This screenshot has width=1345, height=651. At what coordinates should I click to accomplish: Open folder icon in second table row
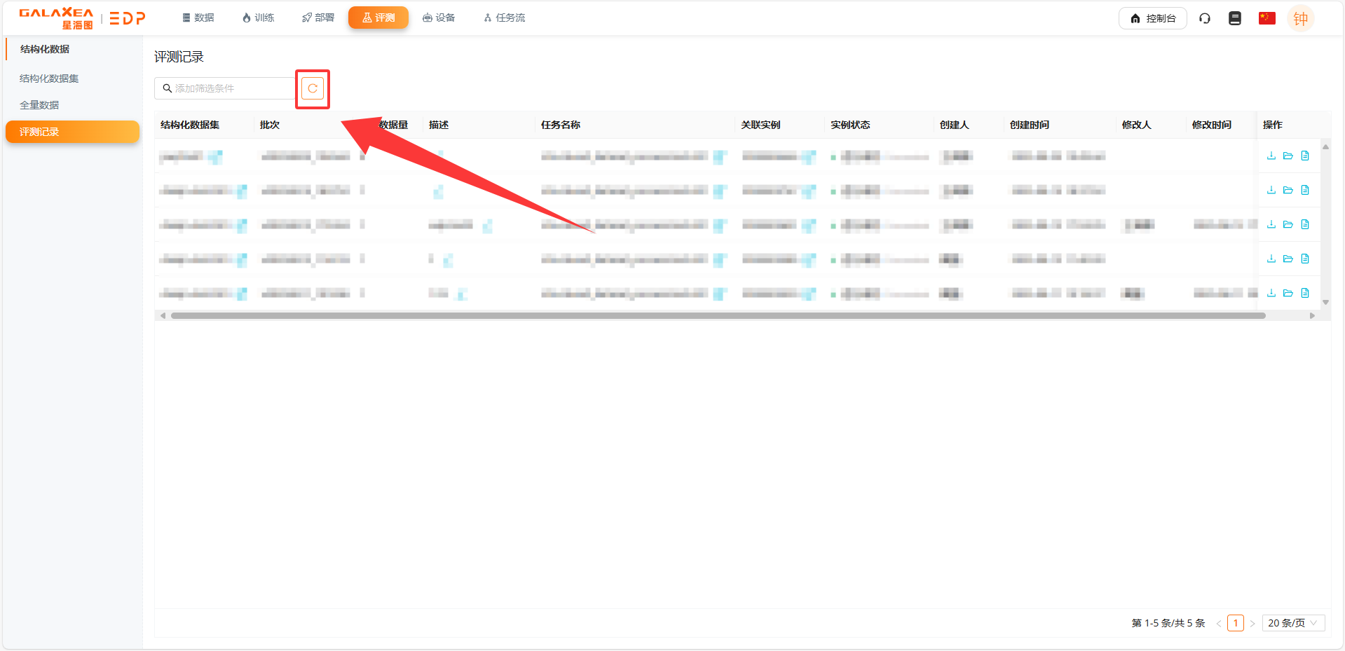click(1288, 190)
